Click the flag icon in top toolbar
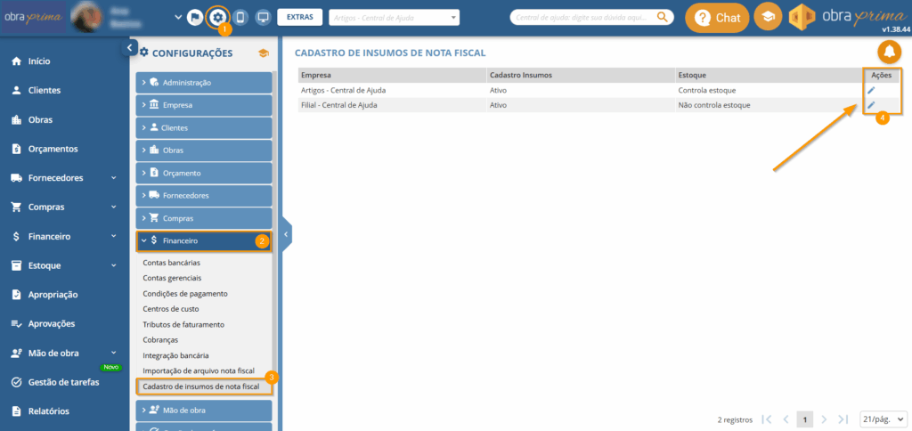Screen dimensions: 912x431 193,17
